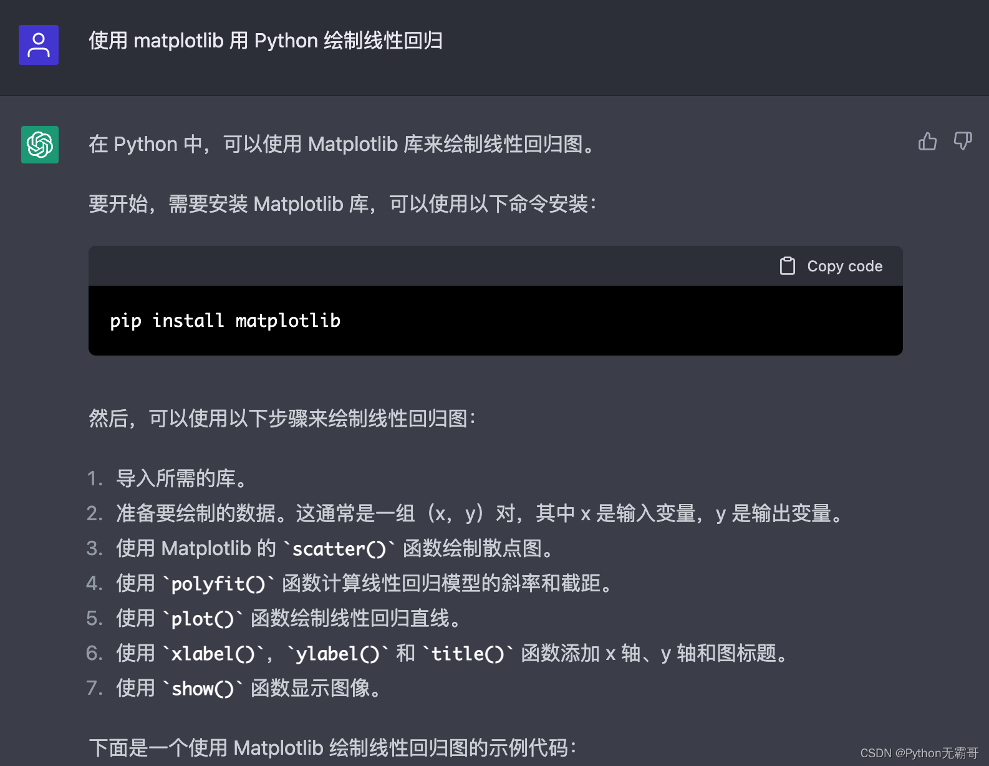Viewport: 989px width, 766px height.
Task: Click the xlabel() inline code snippet
Action: point(212,653)
